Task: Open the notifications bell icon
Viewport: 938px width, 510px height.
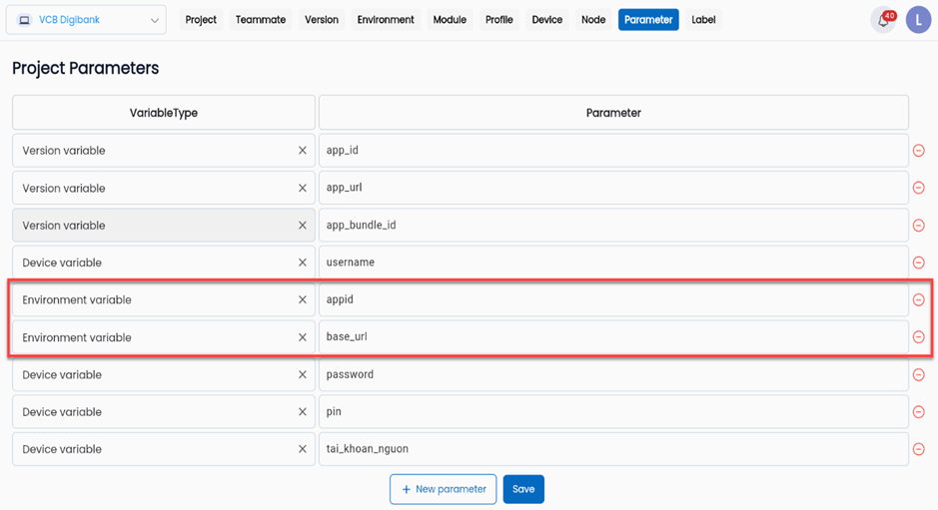Action: (x=883, y=20)
